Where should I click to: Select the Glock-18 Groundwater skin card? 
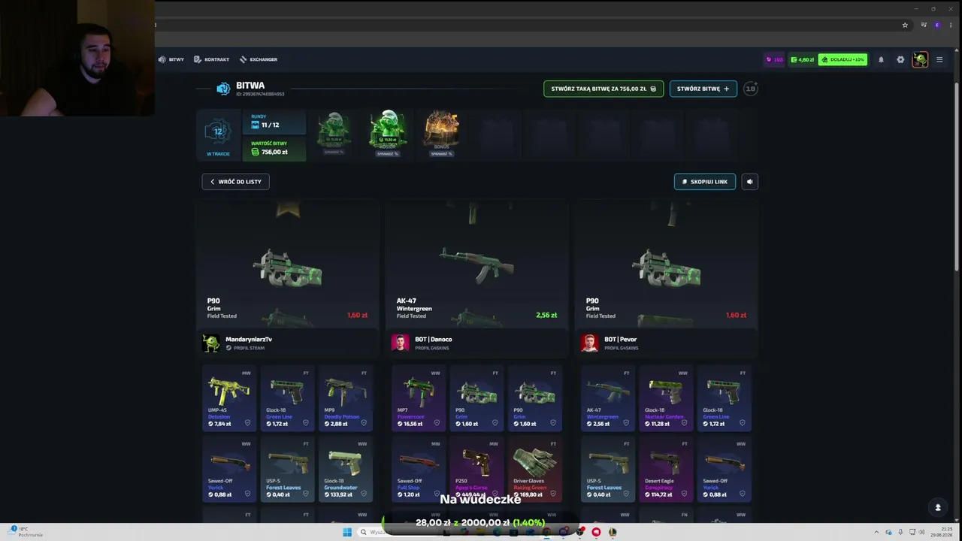(345, 469)
